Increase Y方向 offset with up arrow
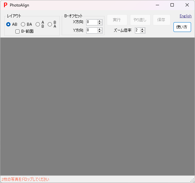Screen dimensions: 195x183 [x=100, y=29]
